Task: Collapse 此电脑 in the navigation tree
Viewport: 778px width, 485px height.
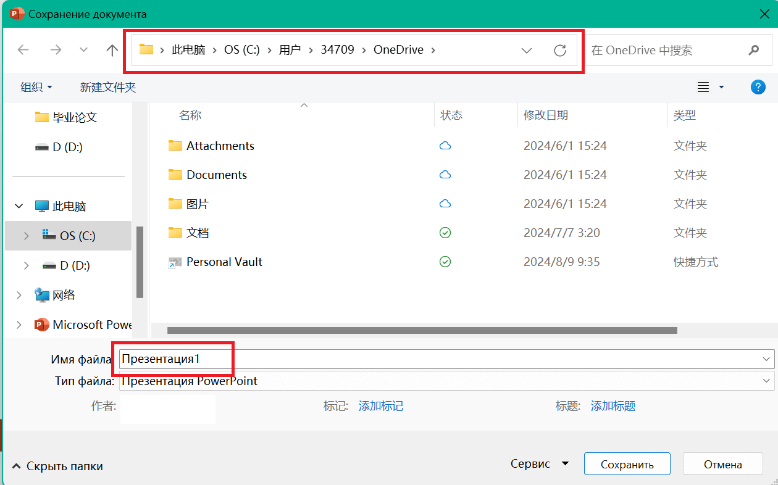Action: tap(19, 205)
